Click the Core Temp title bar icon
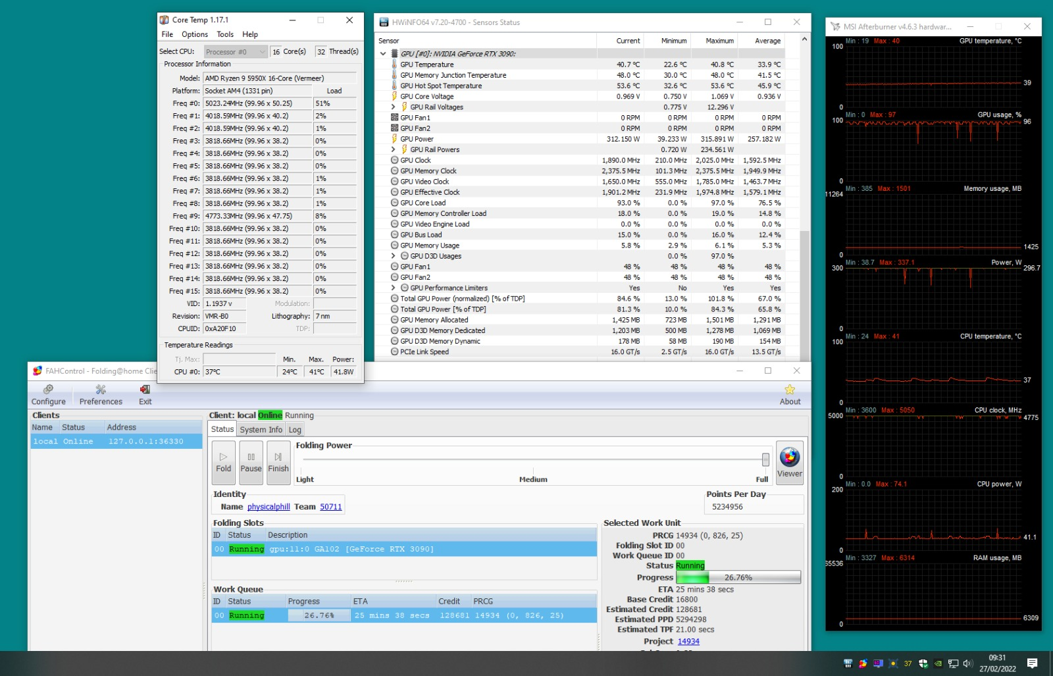 coord(165,20)
